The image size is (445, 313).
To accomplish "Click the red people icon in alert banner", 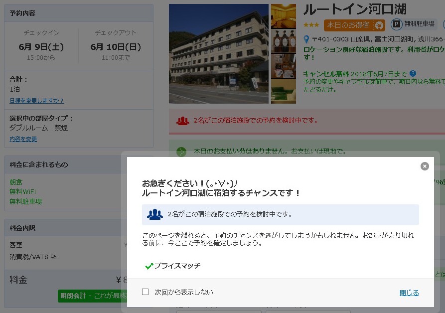I will [x=183, y=121].
